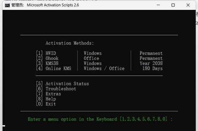Click the blinking console cursor
This screenshot has height=131, width=198.
click(4, 126)
